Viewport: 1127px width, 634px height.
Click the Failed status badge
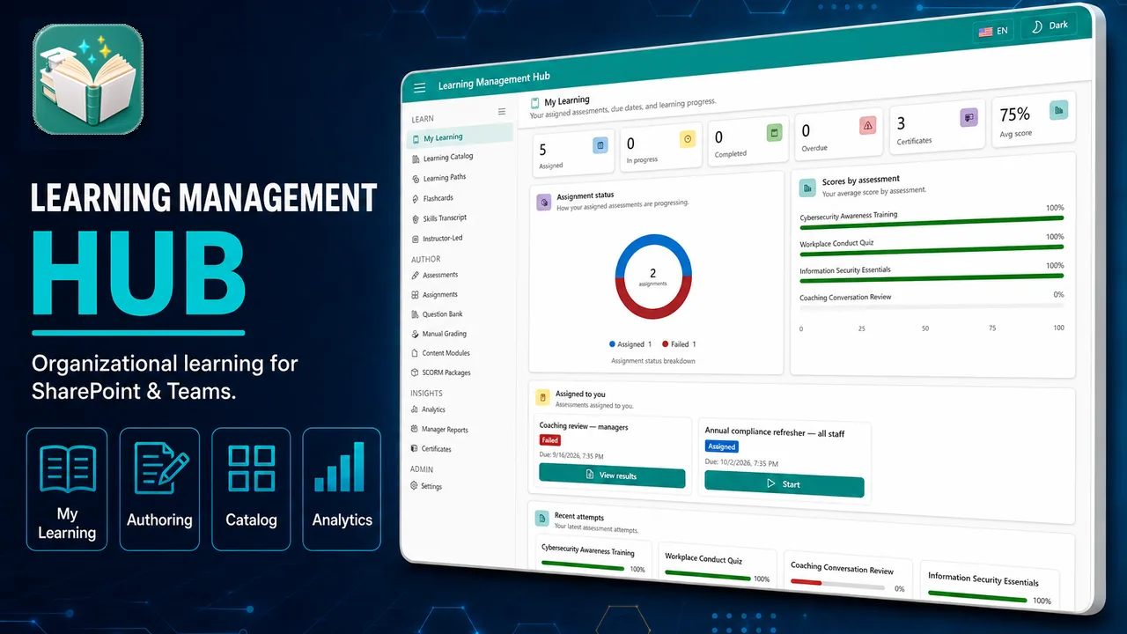tap(550, 440)
